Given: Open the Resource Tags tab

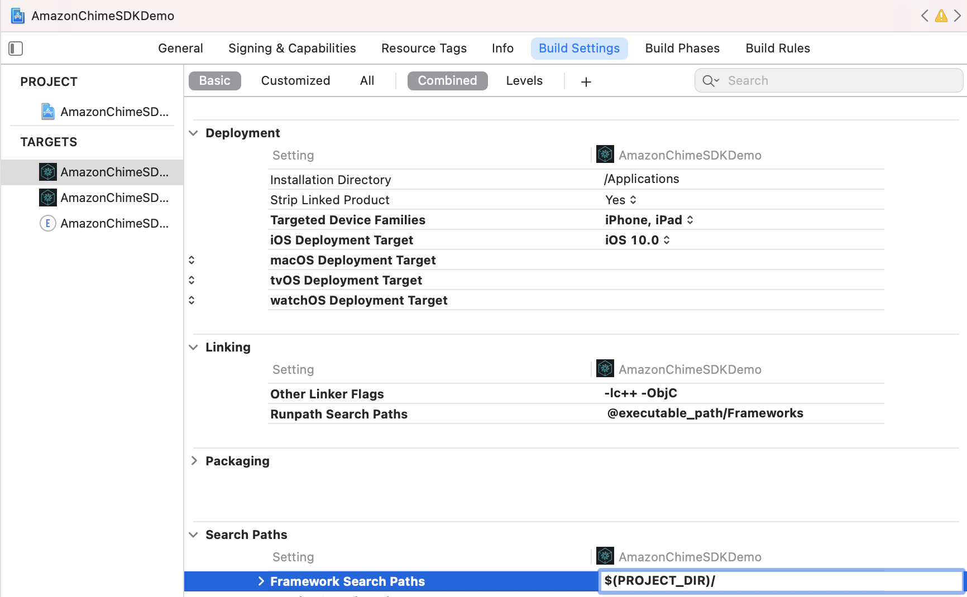Looking at the screenshot, I should pyautogui.click(x=424, y=49).
